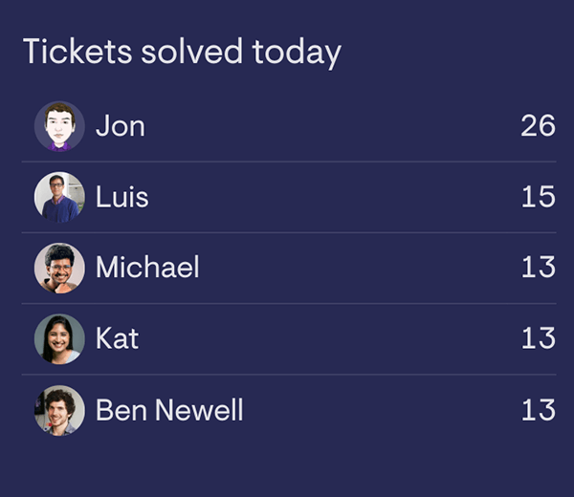Click Jon's ticket count of 26
The width and height of the screenshot is (574, 497).
[538, 126]
